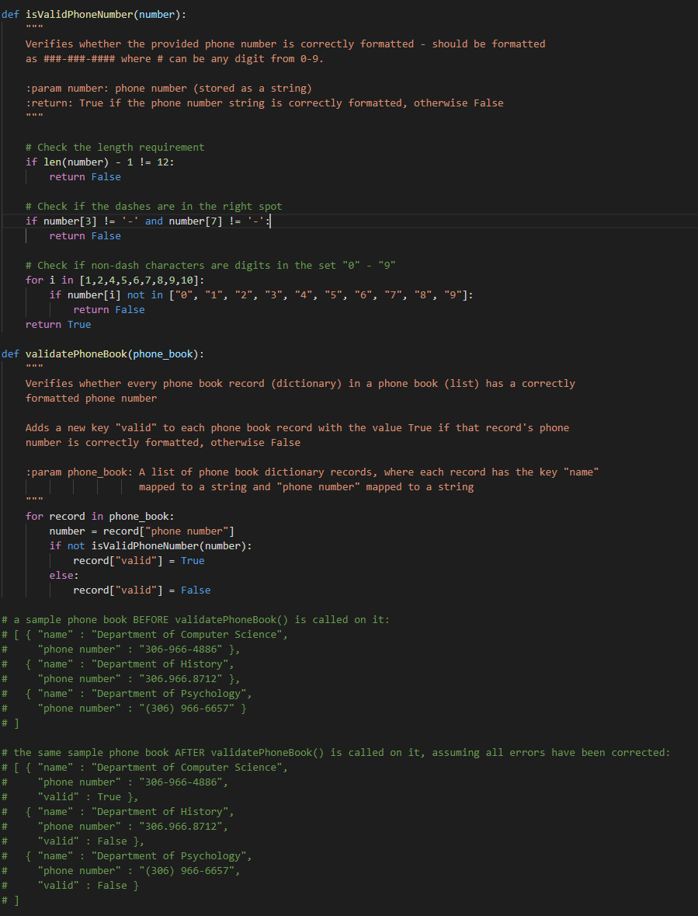Viewport: 698px width, 916px height.
Task: Click the 'phone_book' parameter in the def line
Action: 163,354
